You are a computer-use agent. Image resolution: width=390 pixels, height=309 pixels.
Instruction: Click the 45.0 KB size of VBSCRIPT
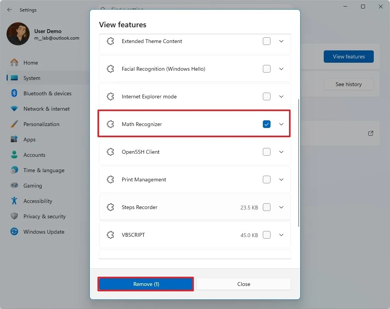[x=249, y=235]
